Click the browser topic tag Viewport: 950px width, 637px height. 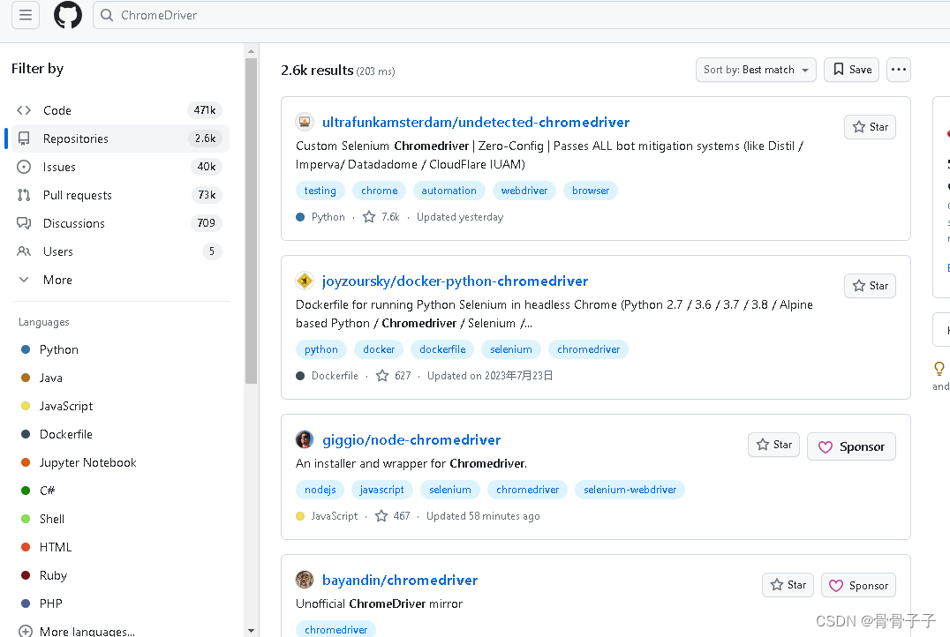click(591, 191)
